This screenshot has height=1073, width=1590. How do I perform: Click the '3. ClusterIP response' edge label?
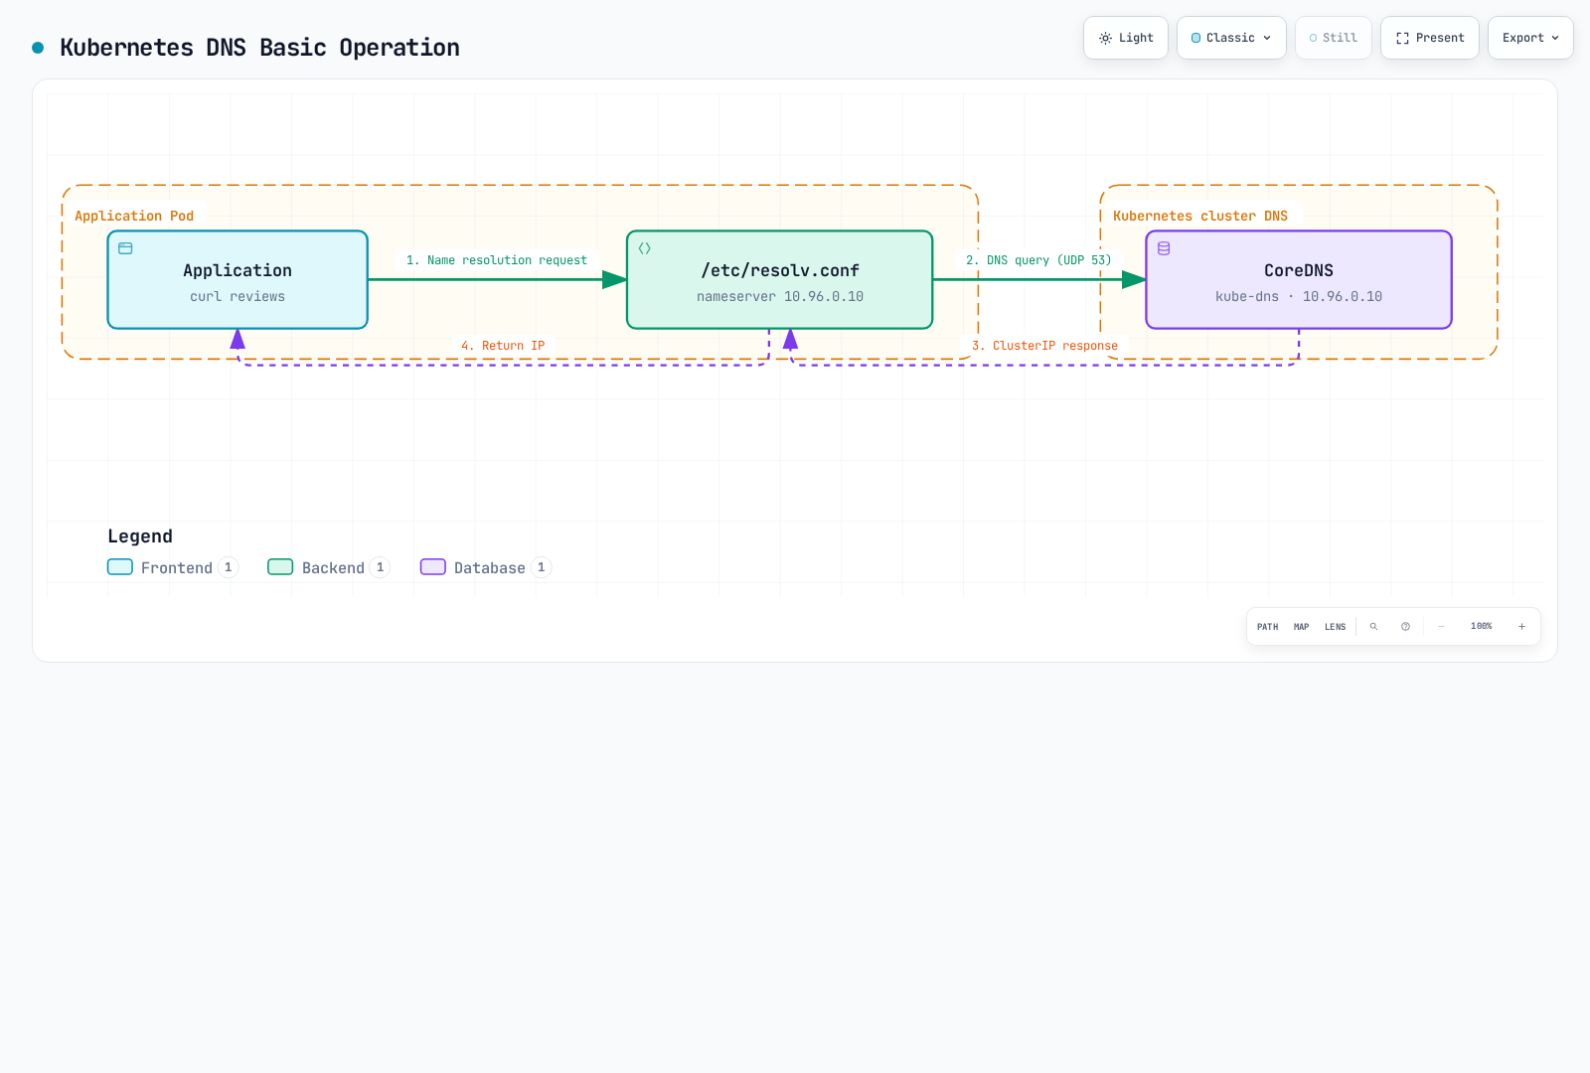(x=1044, y=346)
